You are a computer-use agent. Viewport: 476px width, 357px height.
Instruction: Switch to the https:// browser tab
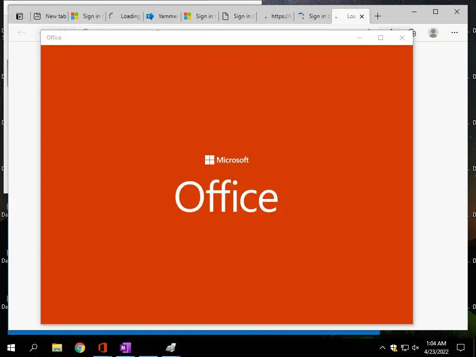(x=275, y=16)
